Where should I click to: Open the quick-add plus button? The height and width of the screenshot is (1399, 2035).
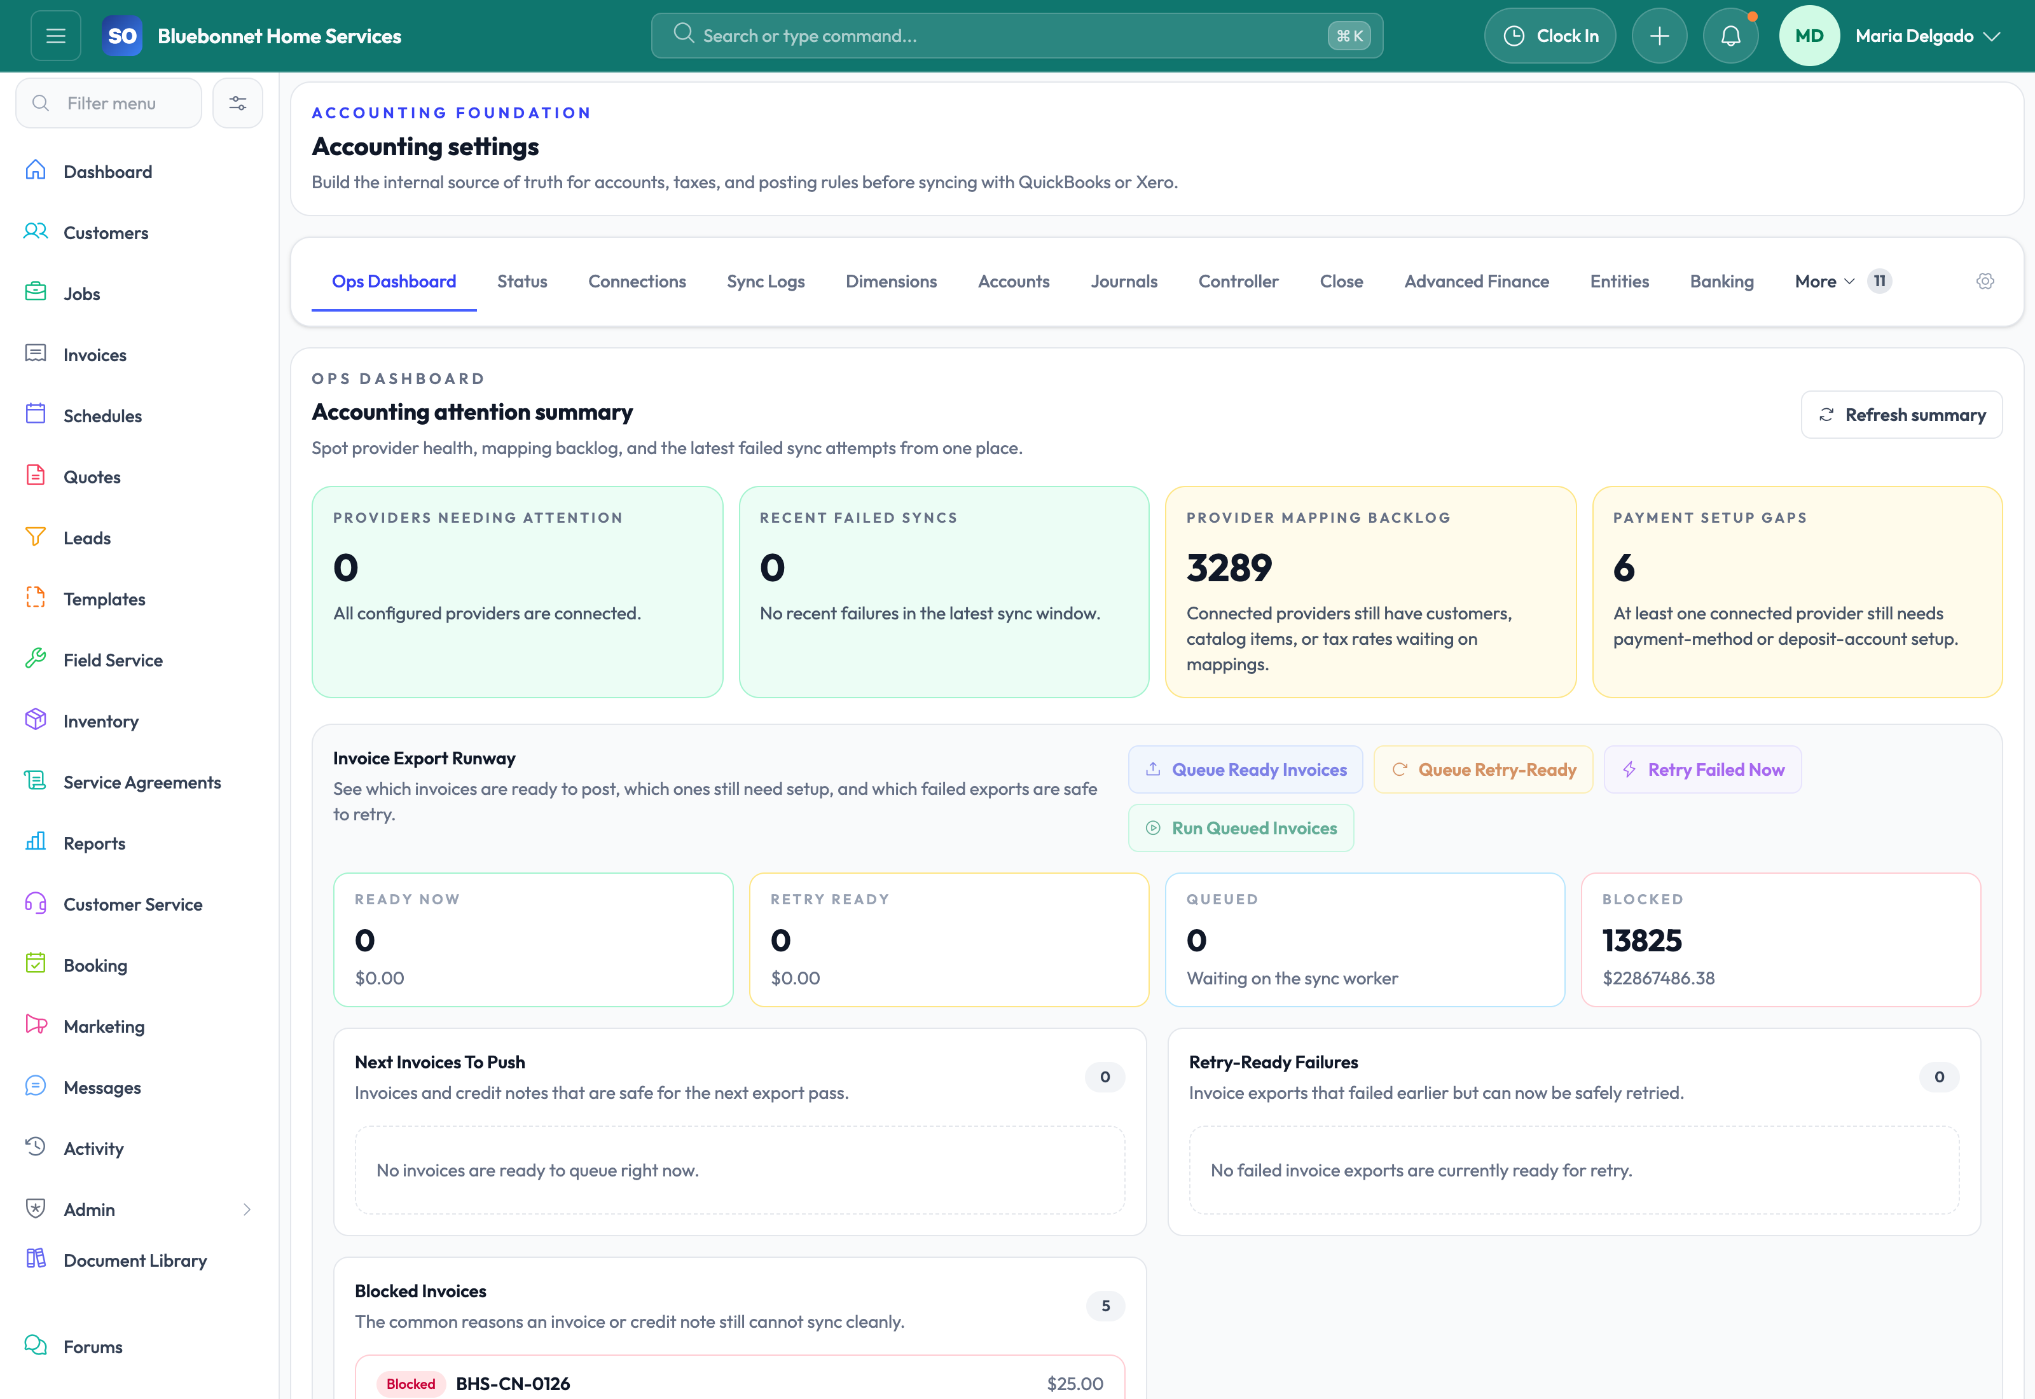pyautogui.click(x=1659, y=36)
